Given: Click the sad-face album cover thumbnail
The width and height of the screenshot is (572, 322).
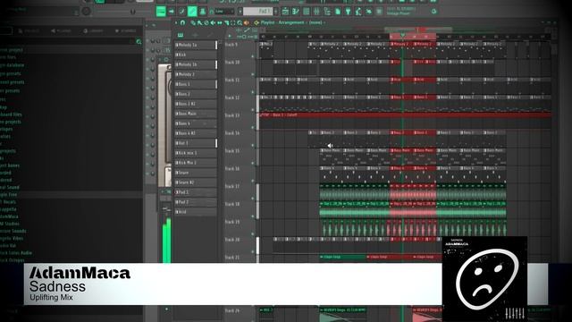Looking at the screenshot, I should pyautogui.click(x=484, y=279).
